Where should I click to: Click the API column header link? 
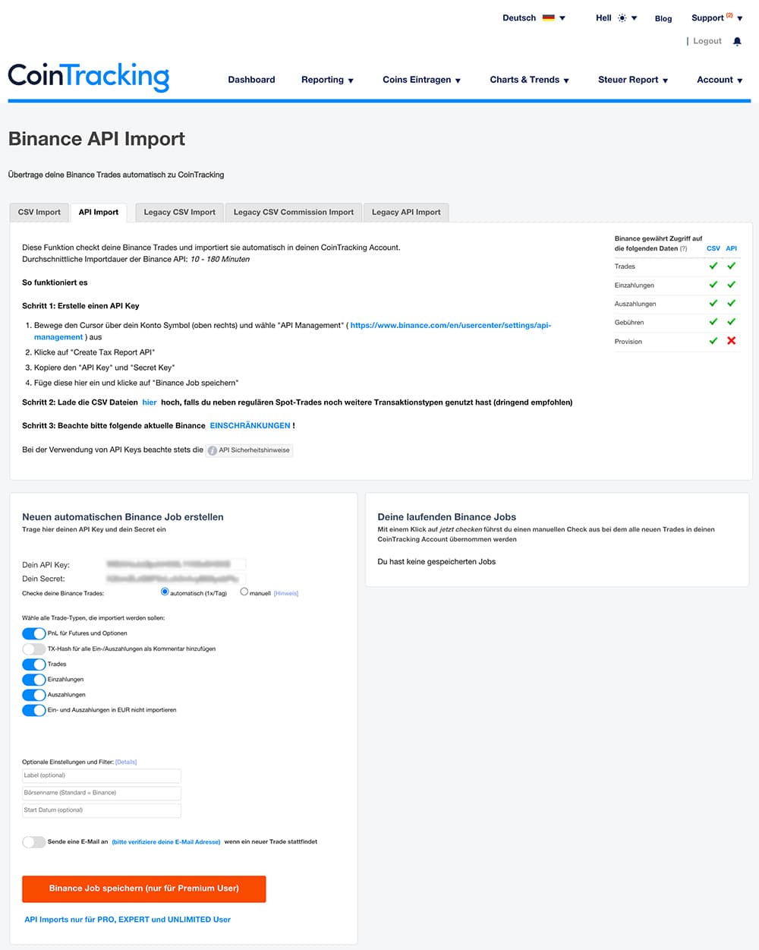(732, 248)
